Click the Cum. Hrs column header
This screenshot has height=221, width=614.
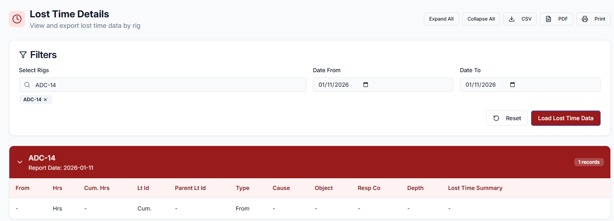click(x=97, y=188)
